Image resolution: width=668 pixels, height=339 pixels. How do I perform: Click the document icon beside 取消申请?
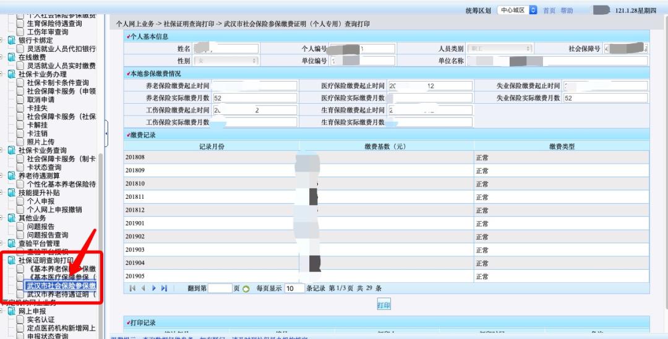tap(20, 99)
